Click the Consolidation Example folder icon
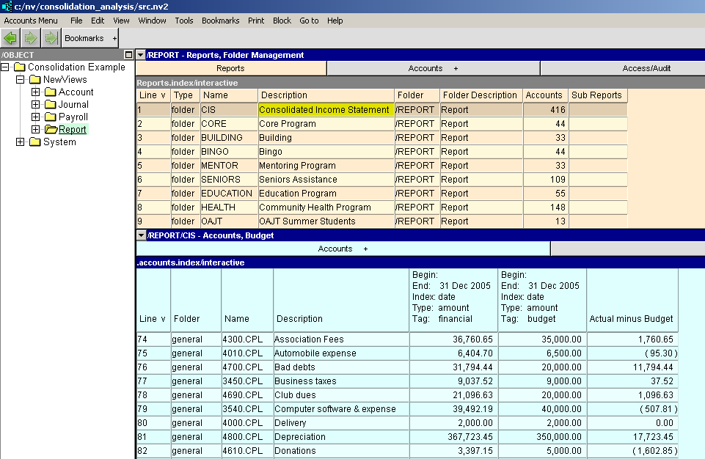Image resolution: width=705 pixels, height=459 pixels. pyautogui.click(x=20, y=67)
